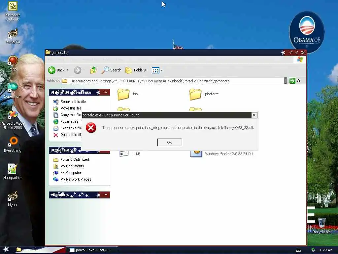Click the Go button beside address bar
This screenshot has width=338, height=254.
click(x=295, y=81)
